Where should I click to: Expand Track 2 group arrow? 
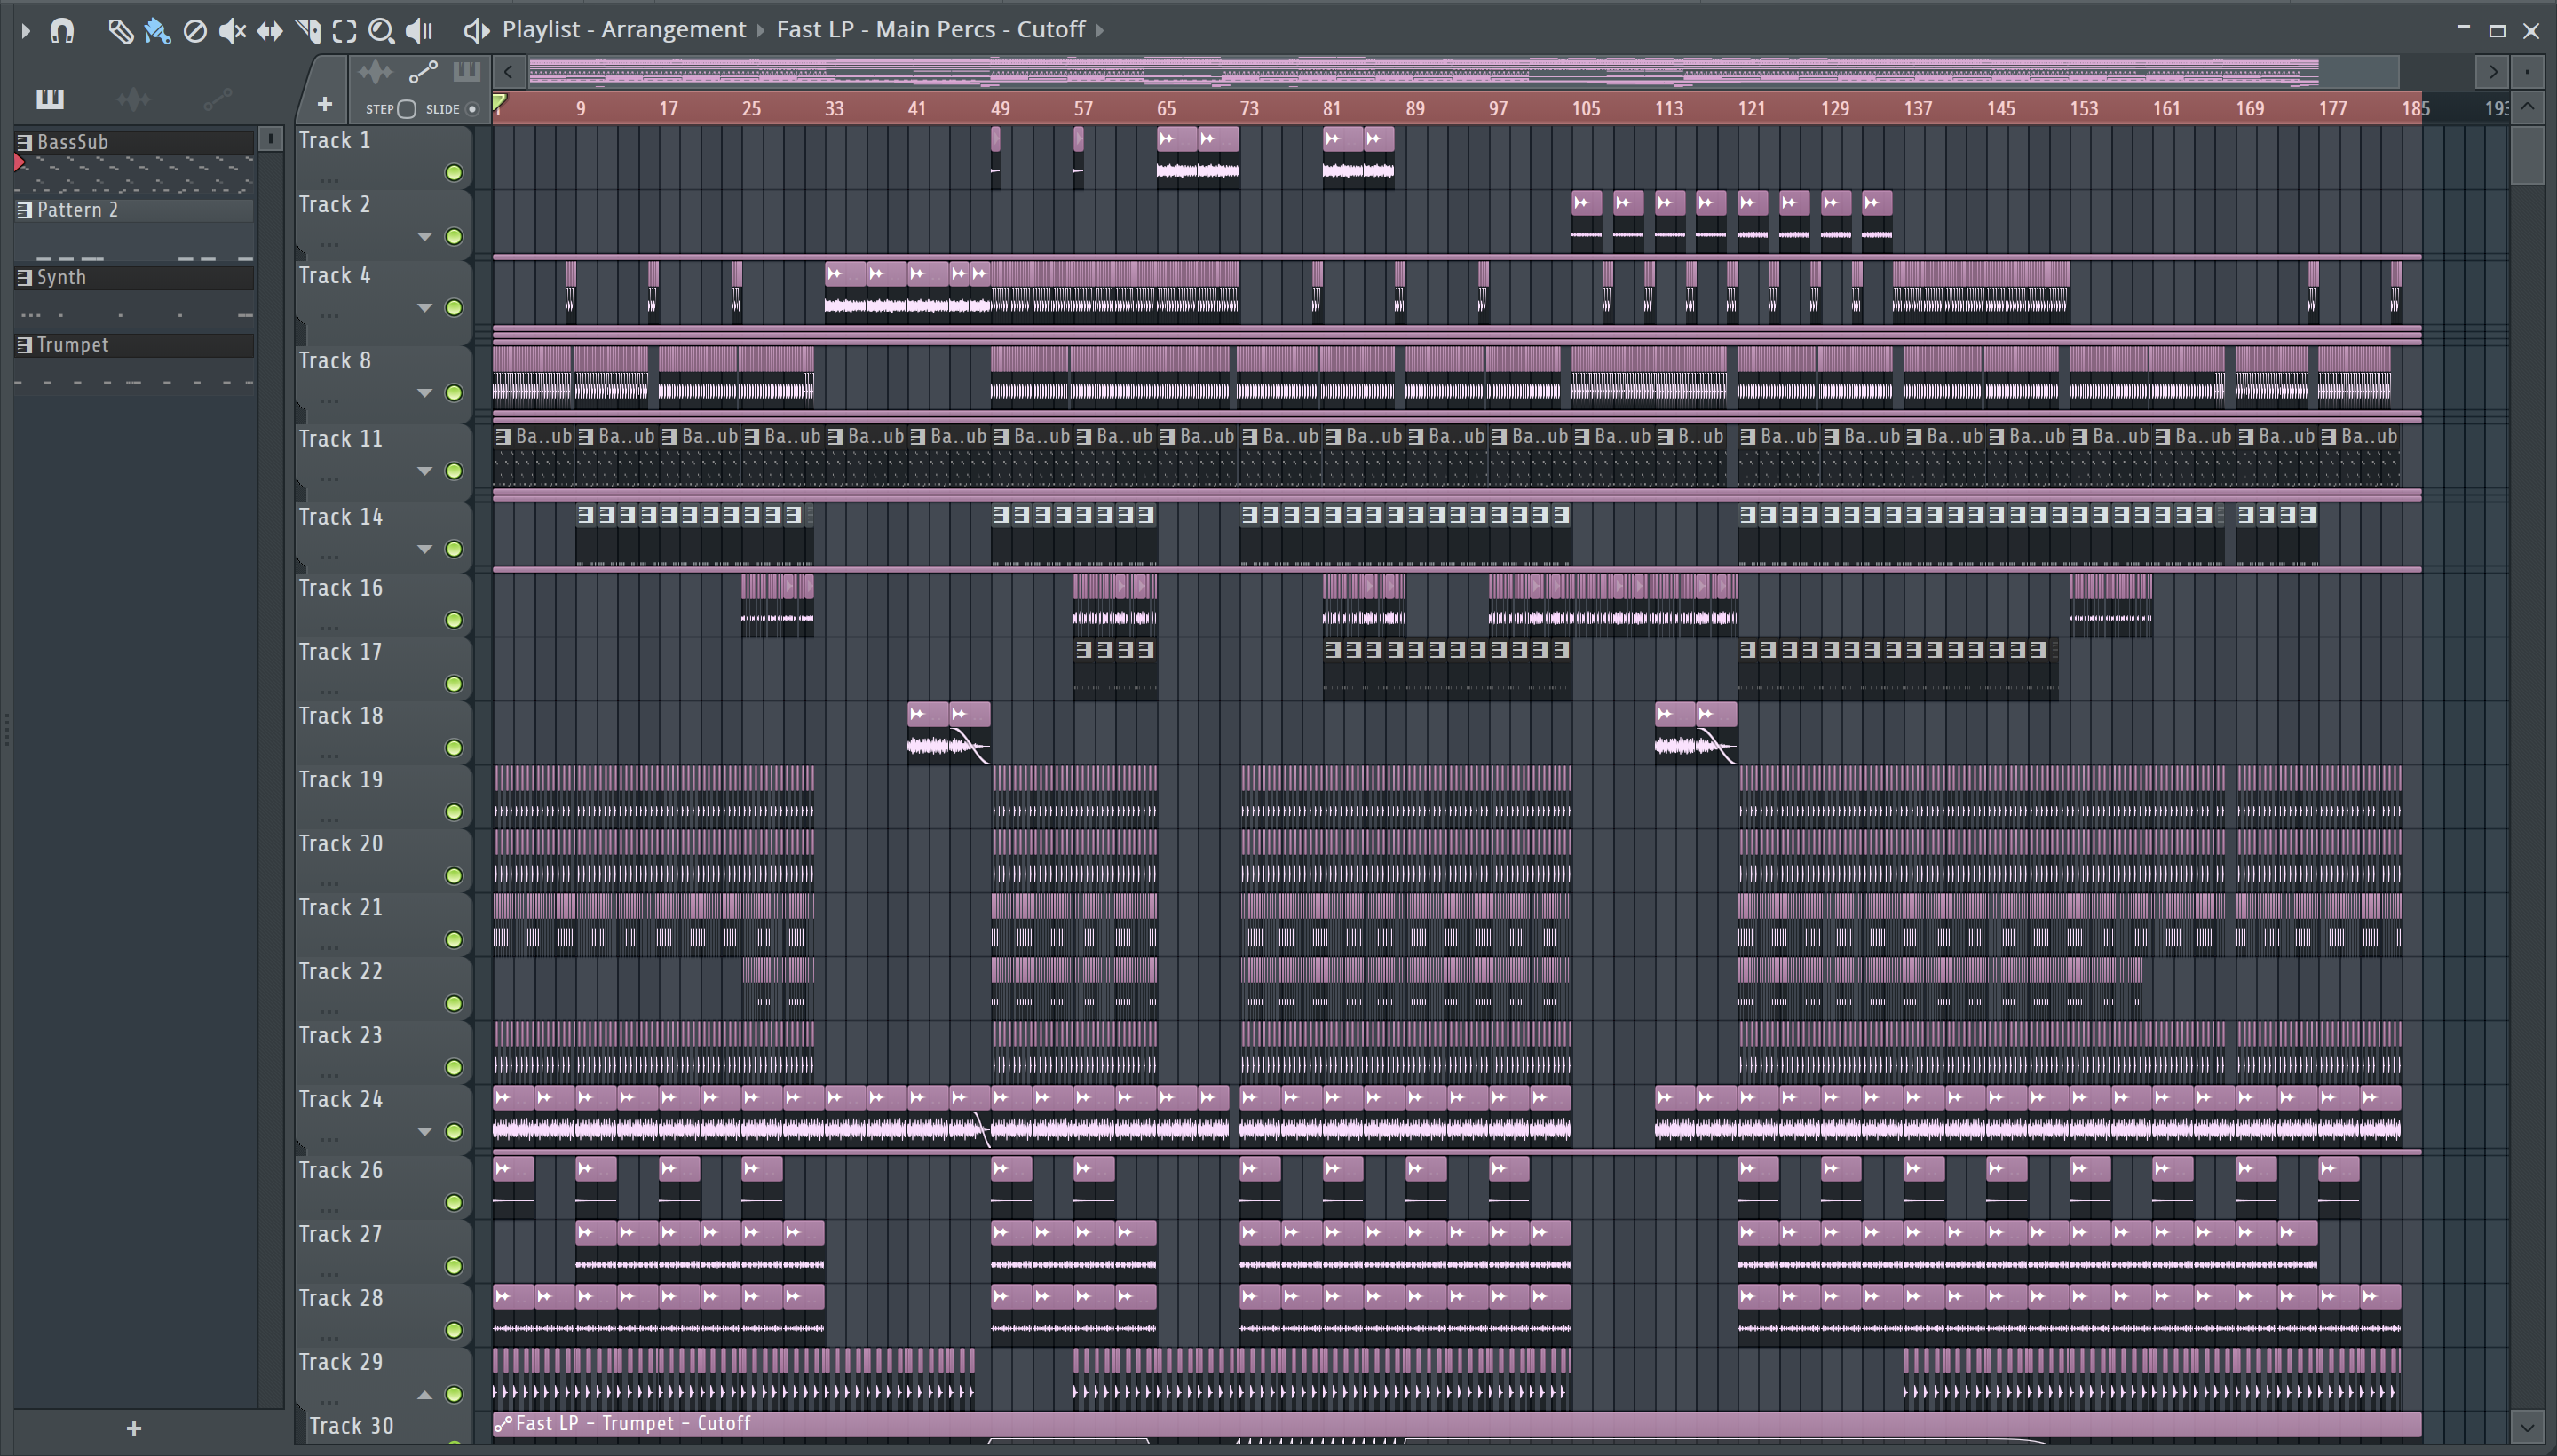coord(425,237)
